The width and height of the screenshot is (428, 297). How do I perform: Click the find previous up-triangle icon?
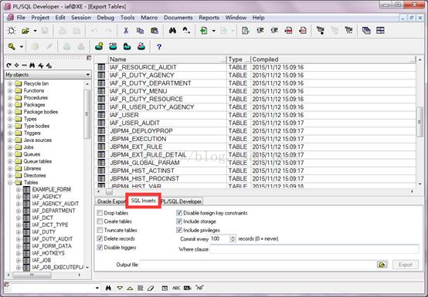130,288
